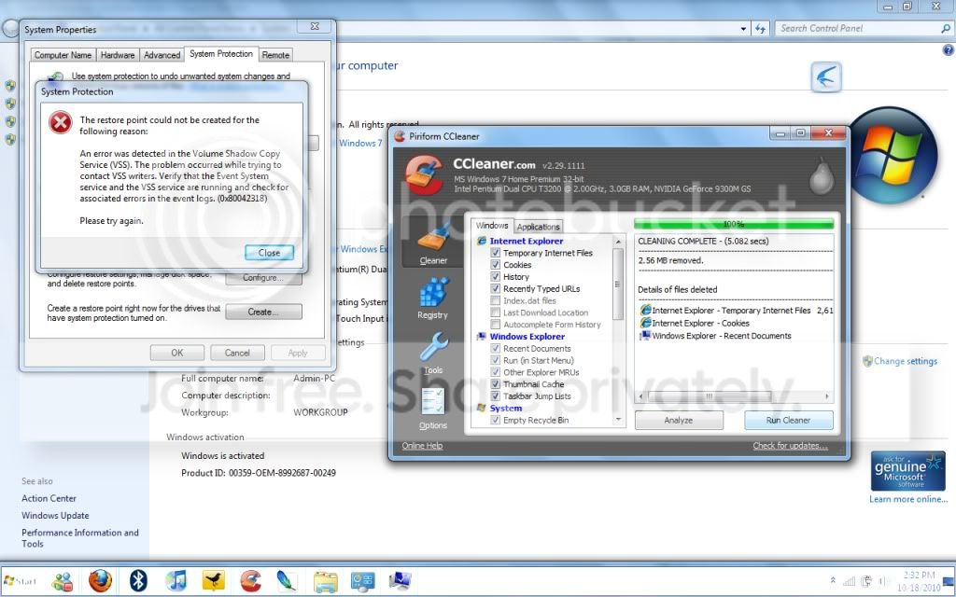Enable the Index.dat files checkbox
This screenshot has height=597, width=956.
[496, 301]
